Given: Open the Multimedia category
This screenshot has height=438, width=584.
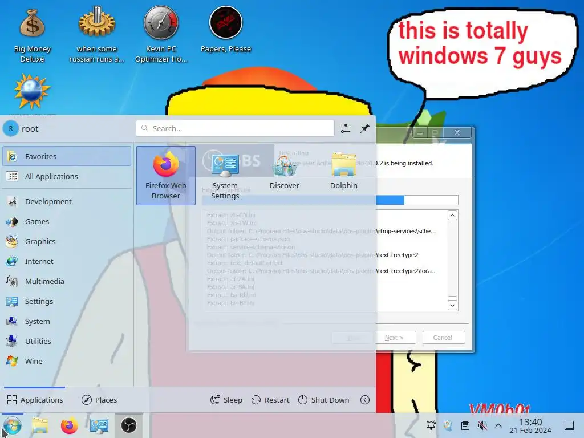Looking at the screenshot, I should pos(67,281).
